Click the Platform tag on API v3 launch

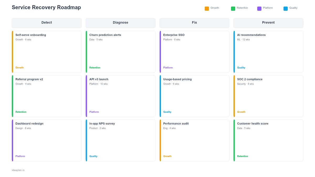click(94, 112)
